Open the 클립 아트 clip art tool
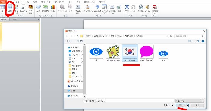Screen dimensions: 211x111 16,9
